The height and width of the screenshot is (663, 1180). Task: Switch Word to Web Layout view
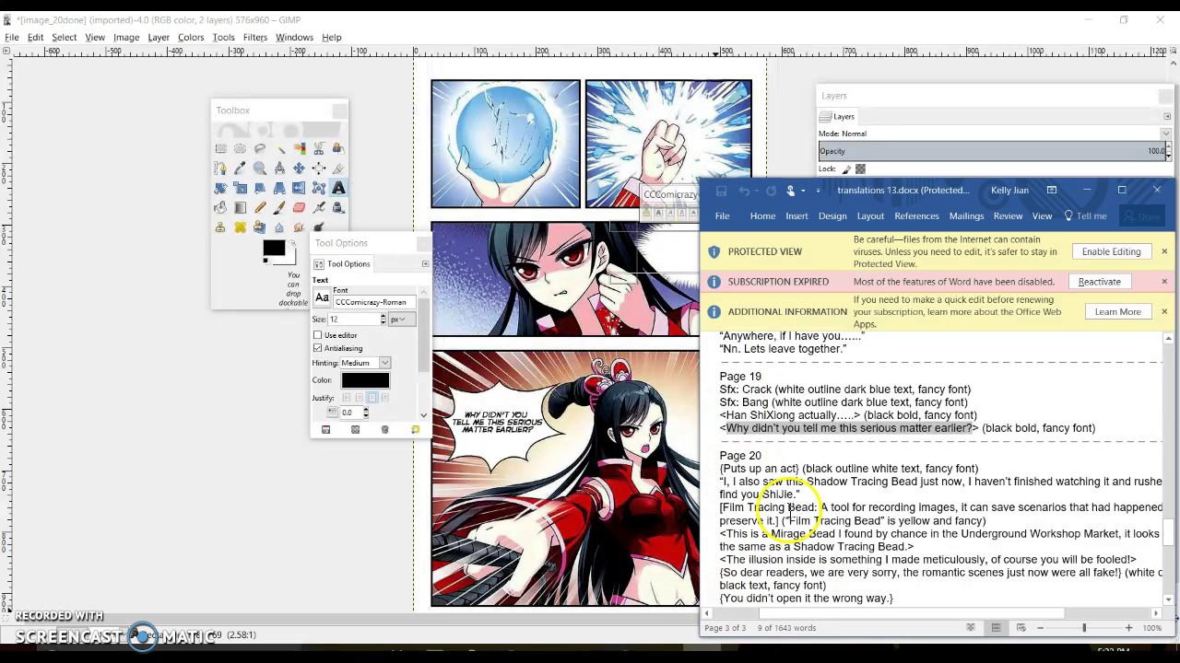point(1021,628)
